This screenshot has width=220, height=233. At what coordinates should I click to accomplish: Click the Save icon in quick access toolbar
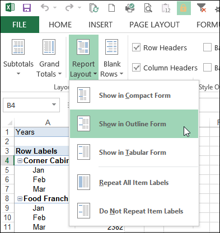pos(27,8)
